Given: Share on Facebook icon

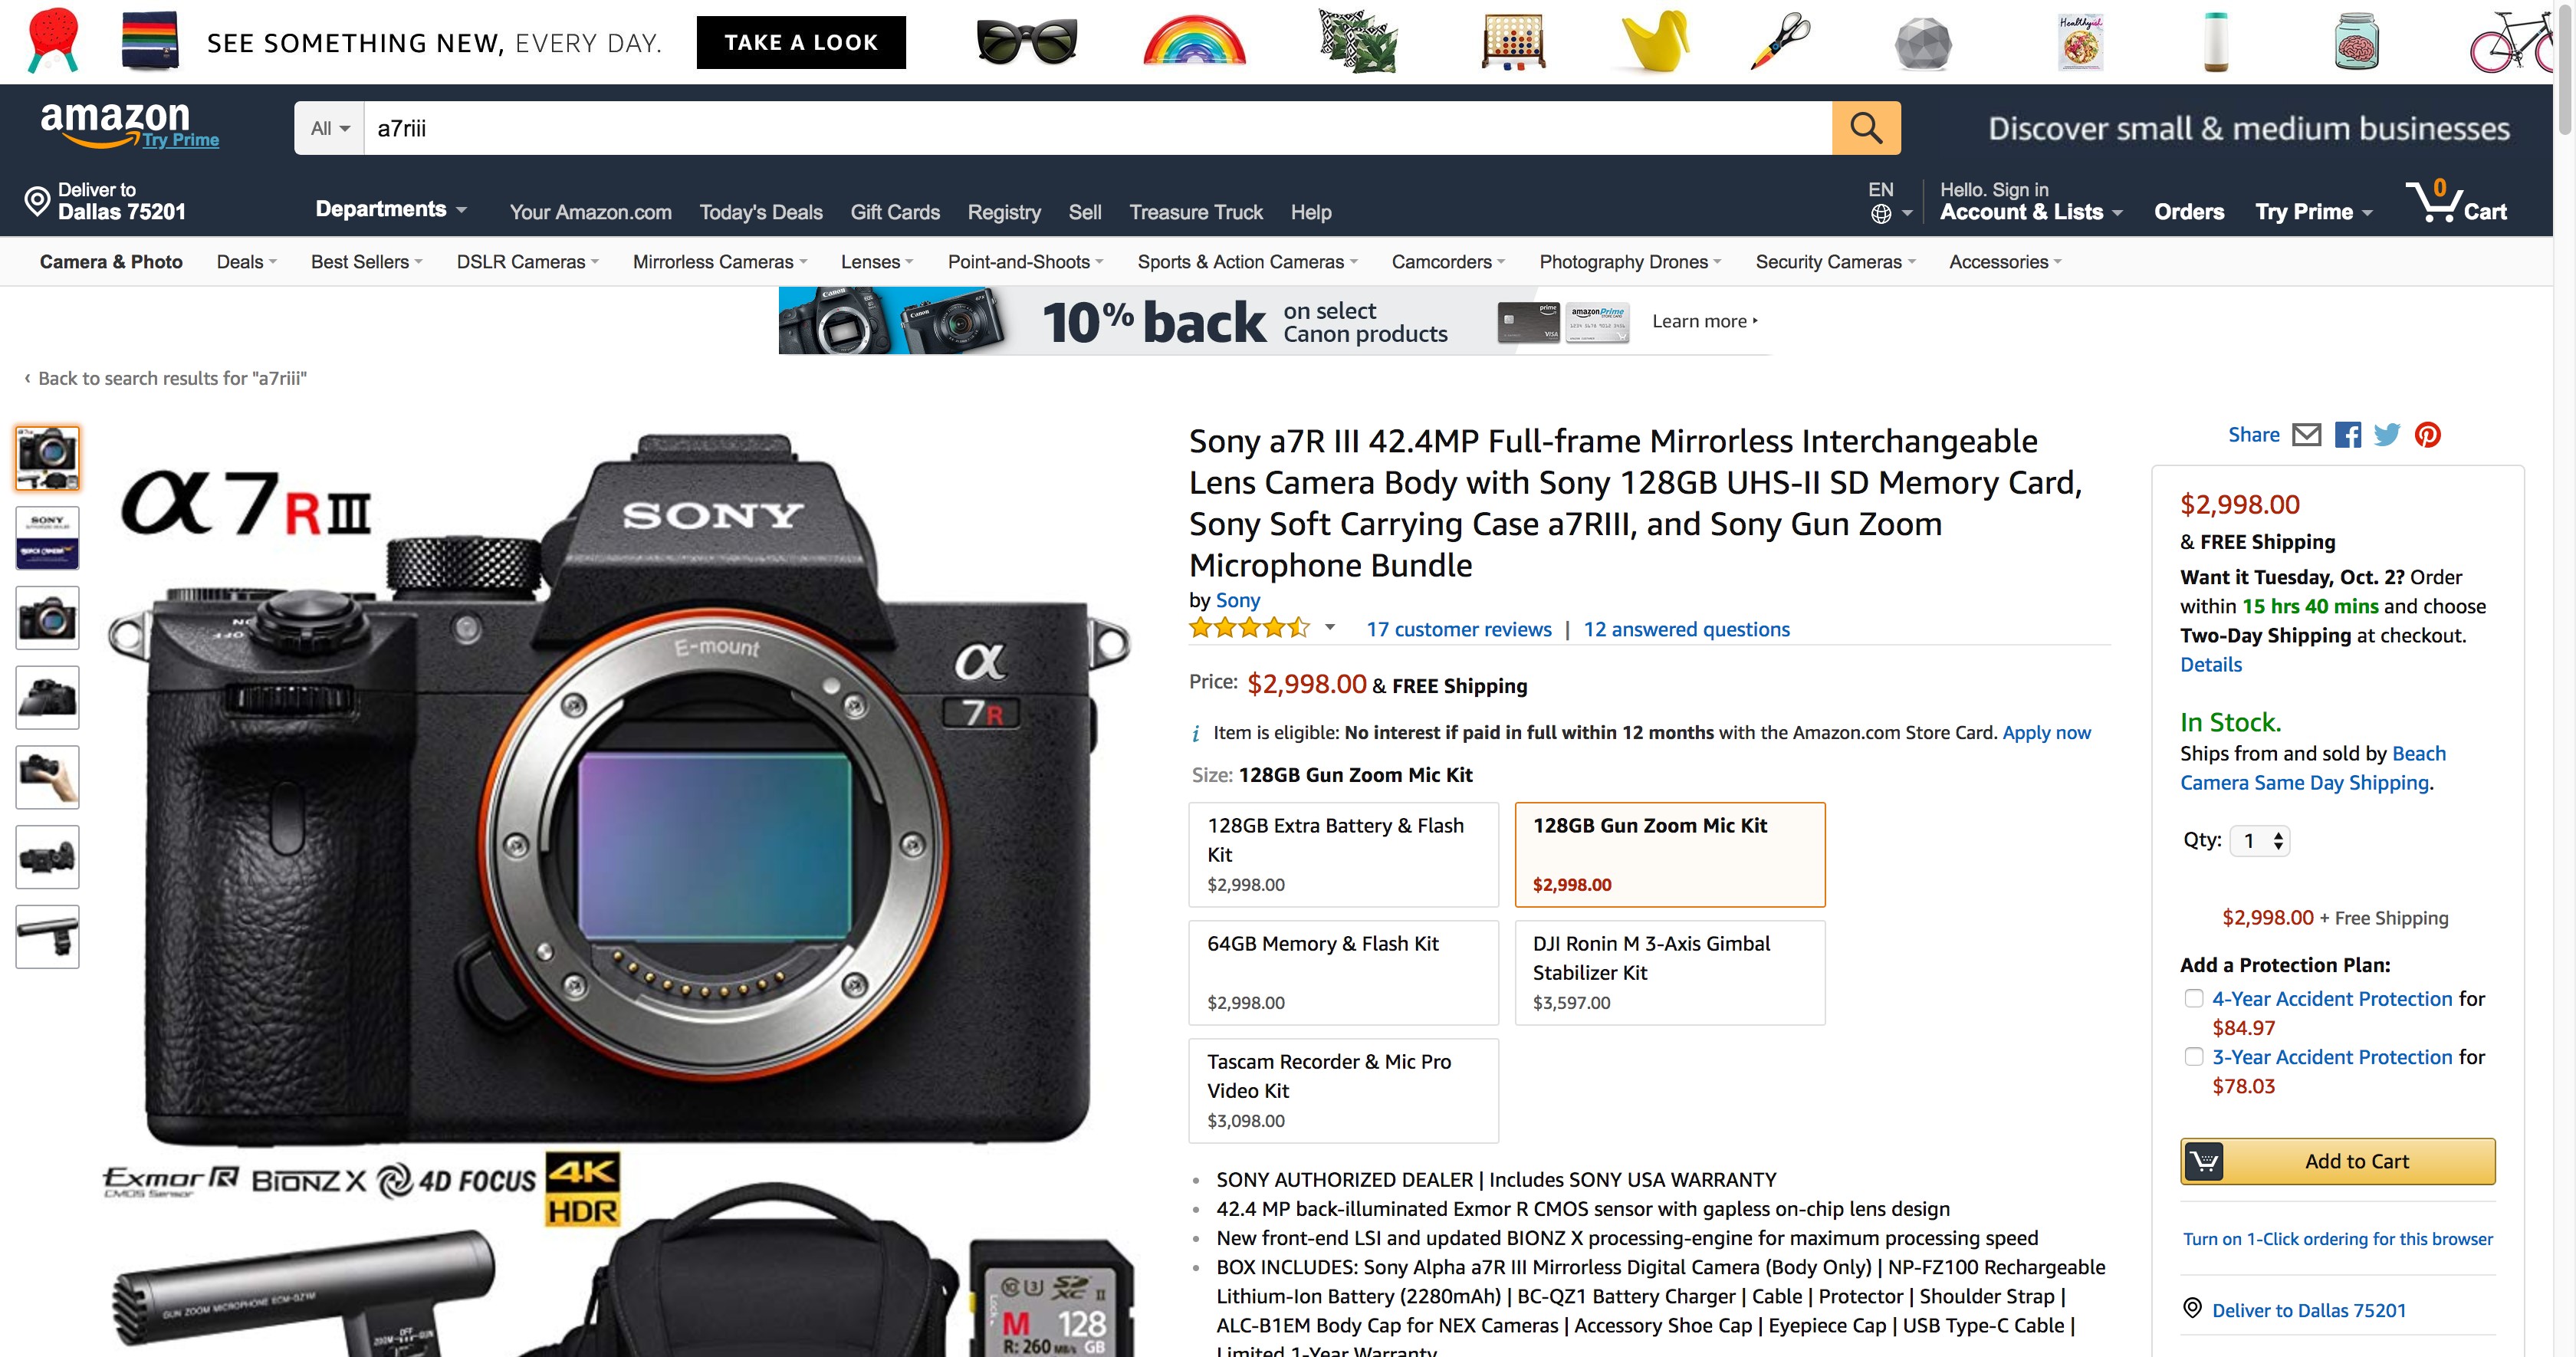Looking at the screenshot, I should tap(2347, 435).
